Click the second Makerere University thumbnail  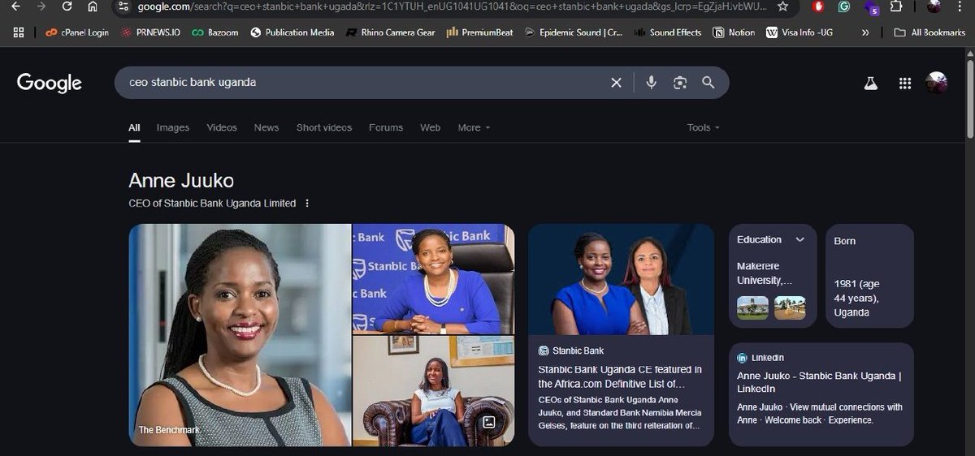[x=790, y=308]
